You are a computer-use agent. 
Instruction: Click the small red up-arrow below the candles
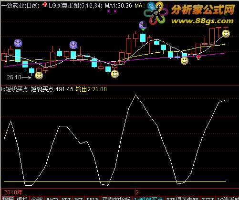198,57
